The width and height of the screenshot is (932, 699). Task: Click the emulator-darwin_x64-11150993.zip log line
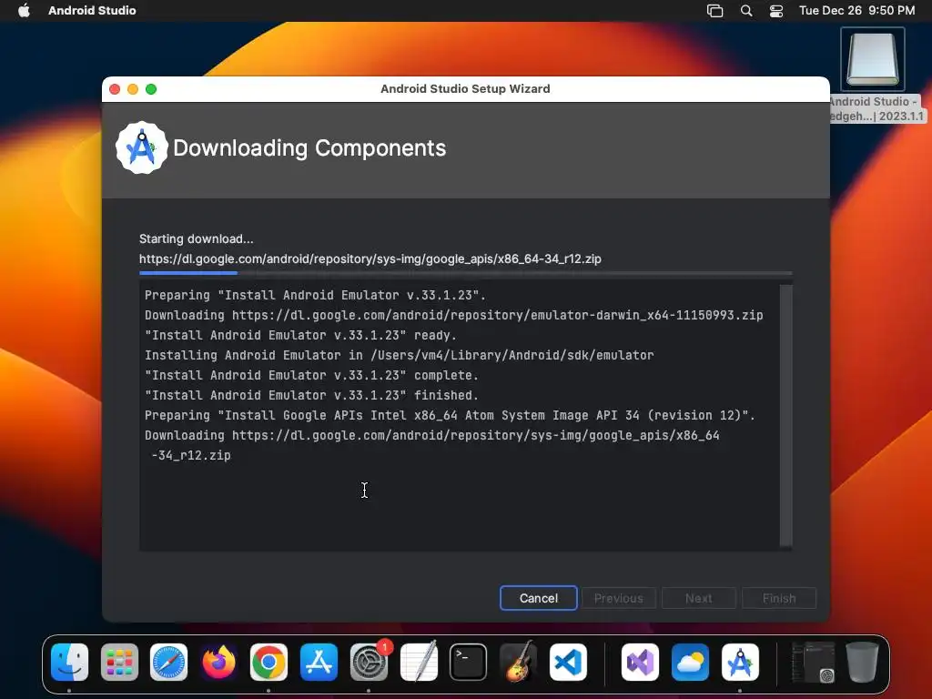[453, 315]
